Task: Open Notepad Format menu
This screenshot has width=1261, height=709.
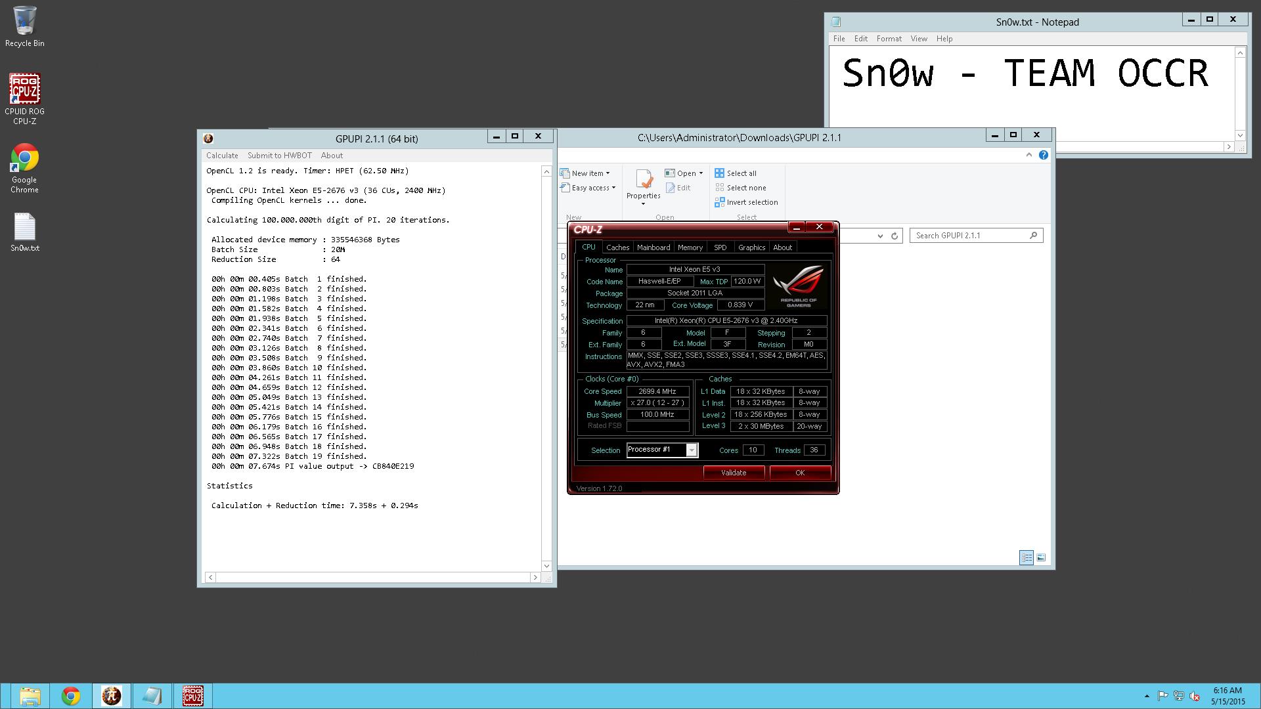Action: 889,39
